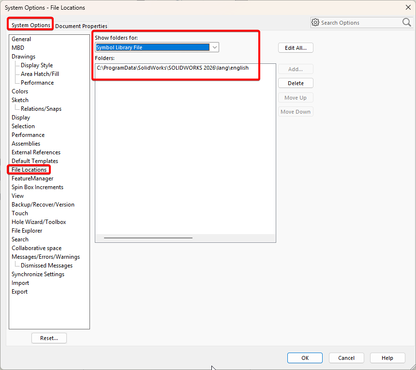Confirm with the OK button
The image size is (416, 370).
click(x=305, y=358)
